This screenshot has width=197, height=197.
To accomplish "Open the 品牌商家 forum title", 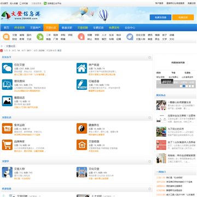I will pyautogui.click(x=19, y=141).
